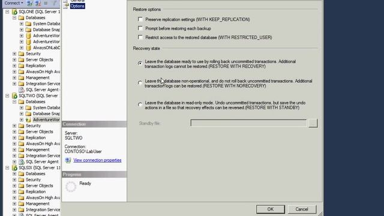Open the Connect dropdown in Object Explorer

[14, 3]
